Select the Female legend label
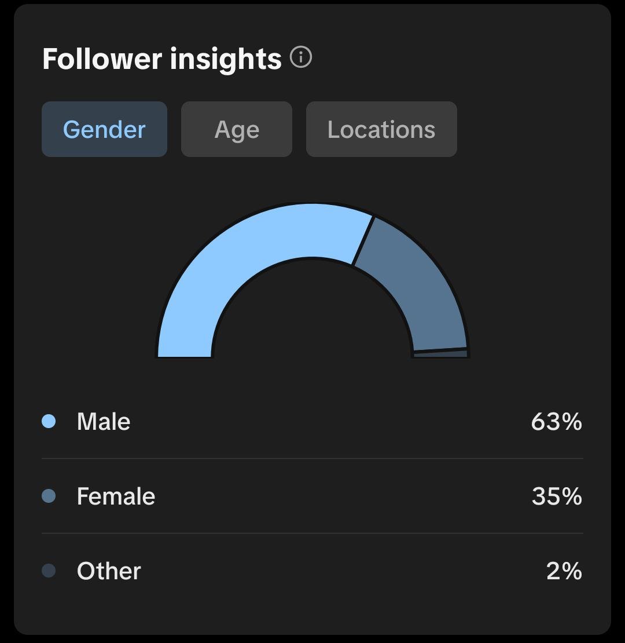 116,496
